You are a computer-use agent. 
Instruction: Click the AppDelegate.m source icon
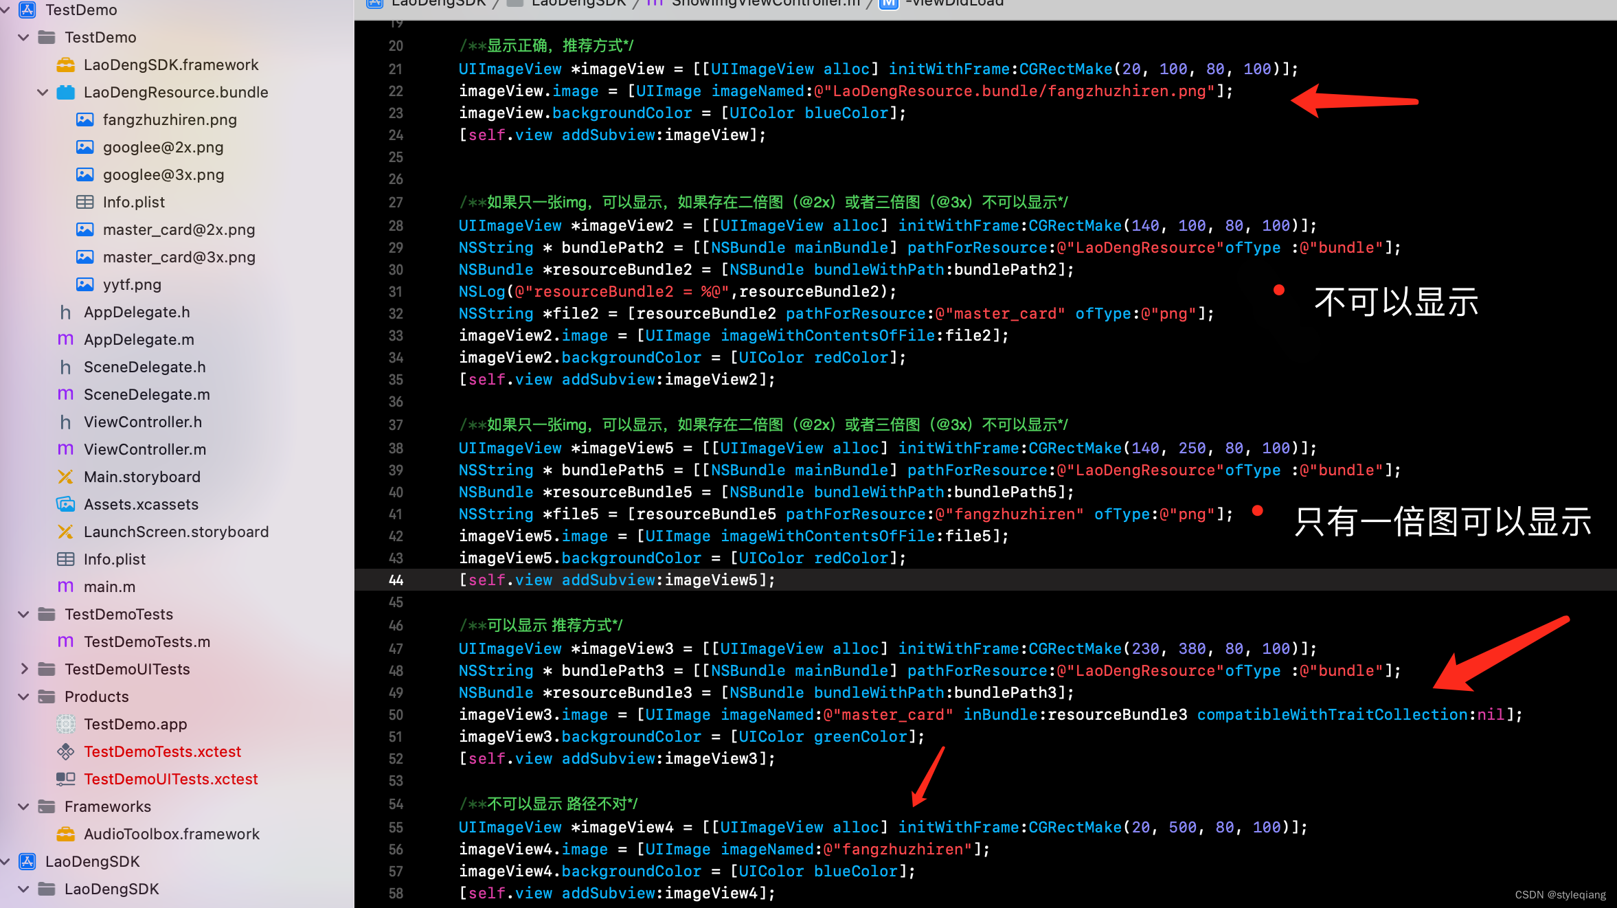tap(65, 340)
